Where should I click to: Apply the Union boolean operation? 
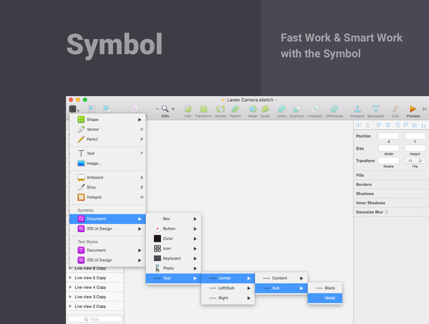(282, 109)
